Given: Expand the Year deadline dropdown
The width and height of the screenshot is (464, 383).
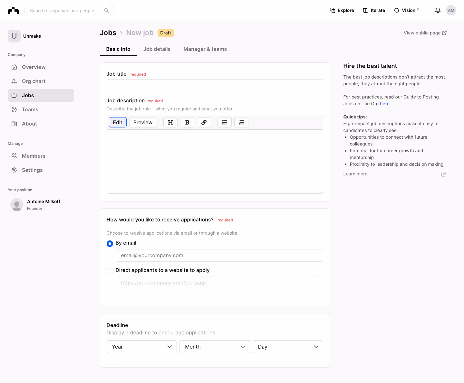Looking at the screenshot, I should (x=142, y=347).
